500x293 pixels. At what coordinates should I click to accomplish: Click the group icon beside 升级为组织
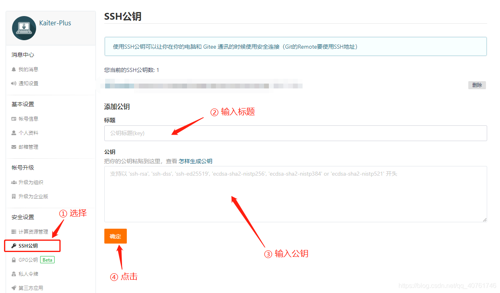pos(14,182)
